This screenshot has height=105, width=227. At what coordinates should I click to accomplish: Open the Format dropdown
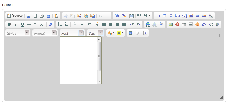45,33
